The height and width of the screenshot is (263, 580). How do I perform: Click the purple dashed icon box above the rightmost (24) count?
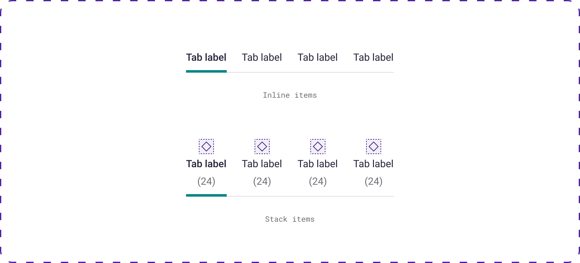point(373,146)
